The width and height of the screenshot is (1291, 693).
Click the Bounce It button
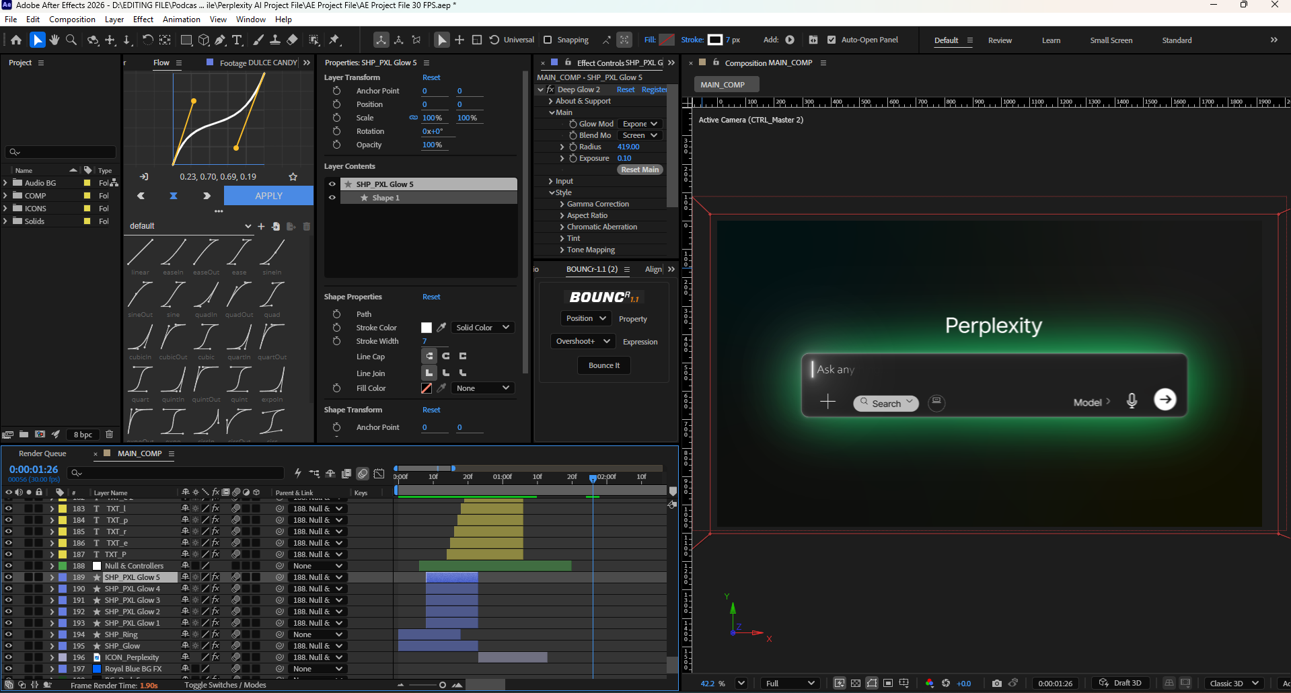pos(604,365)
